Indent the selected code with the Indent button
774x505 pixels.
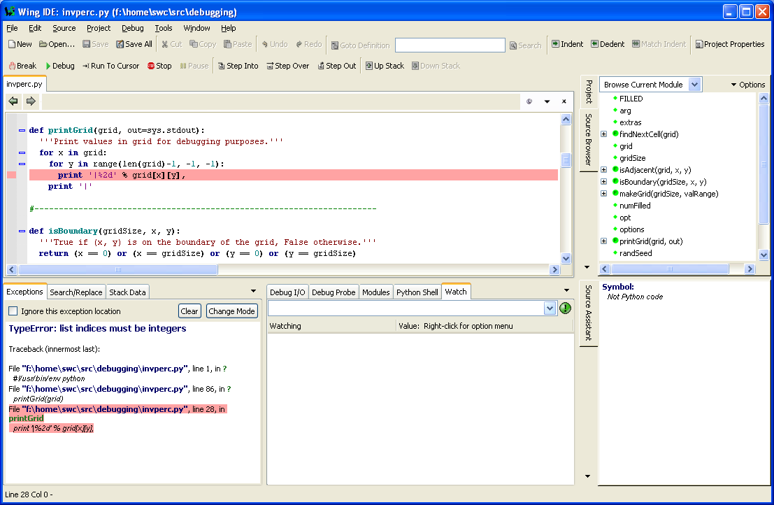pos(567,44)
